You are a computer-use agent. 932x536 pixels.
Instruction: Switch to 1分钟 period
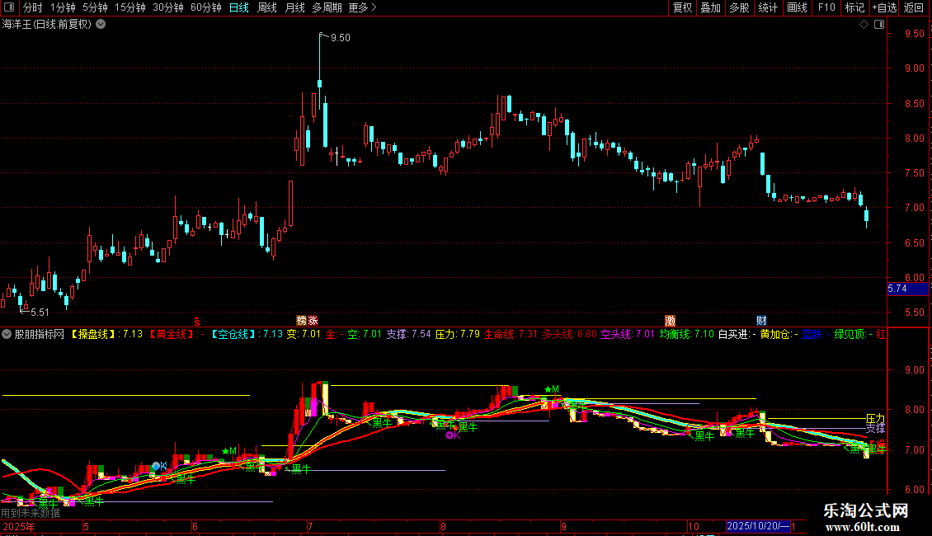63,7
